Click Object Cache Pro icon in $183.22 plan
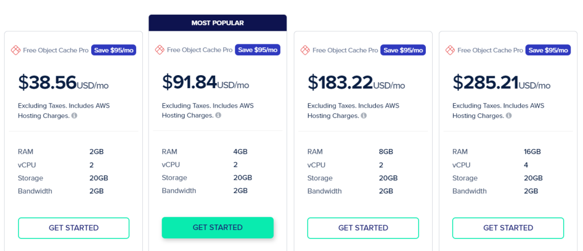The height and width of the screenshot is (251, 583). (305, 50)
